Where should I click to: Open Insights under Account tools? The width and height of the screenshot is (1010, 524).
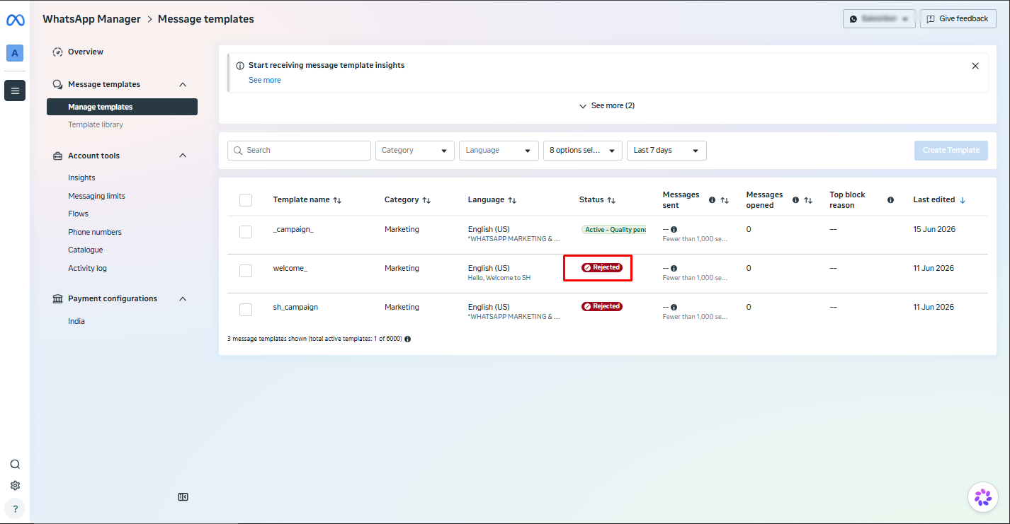[x=81, y=177]
